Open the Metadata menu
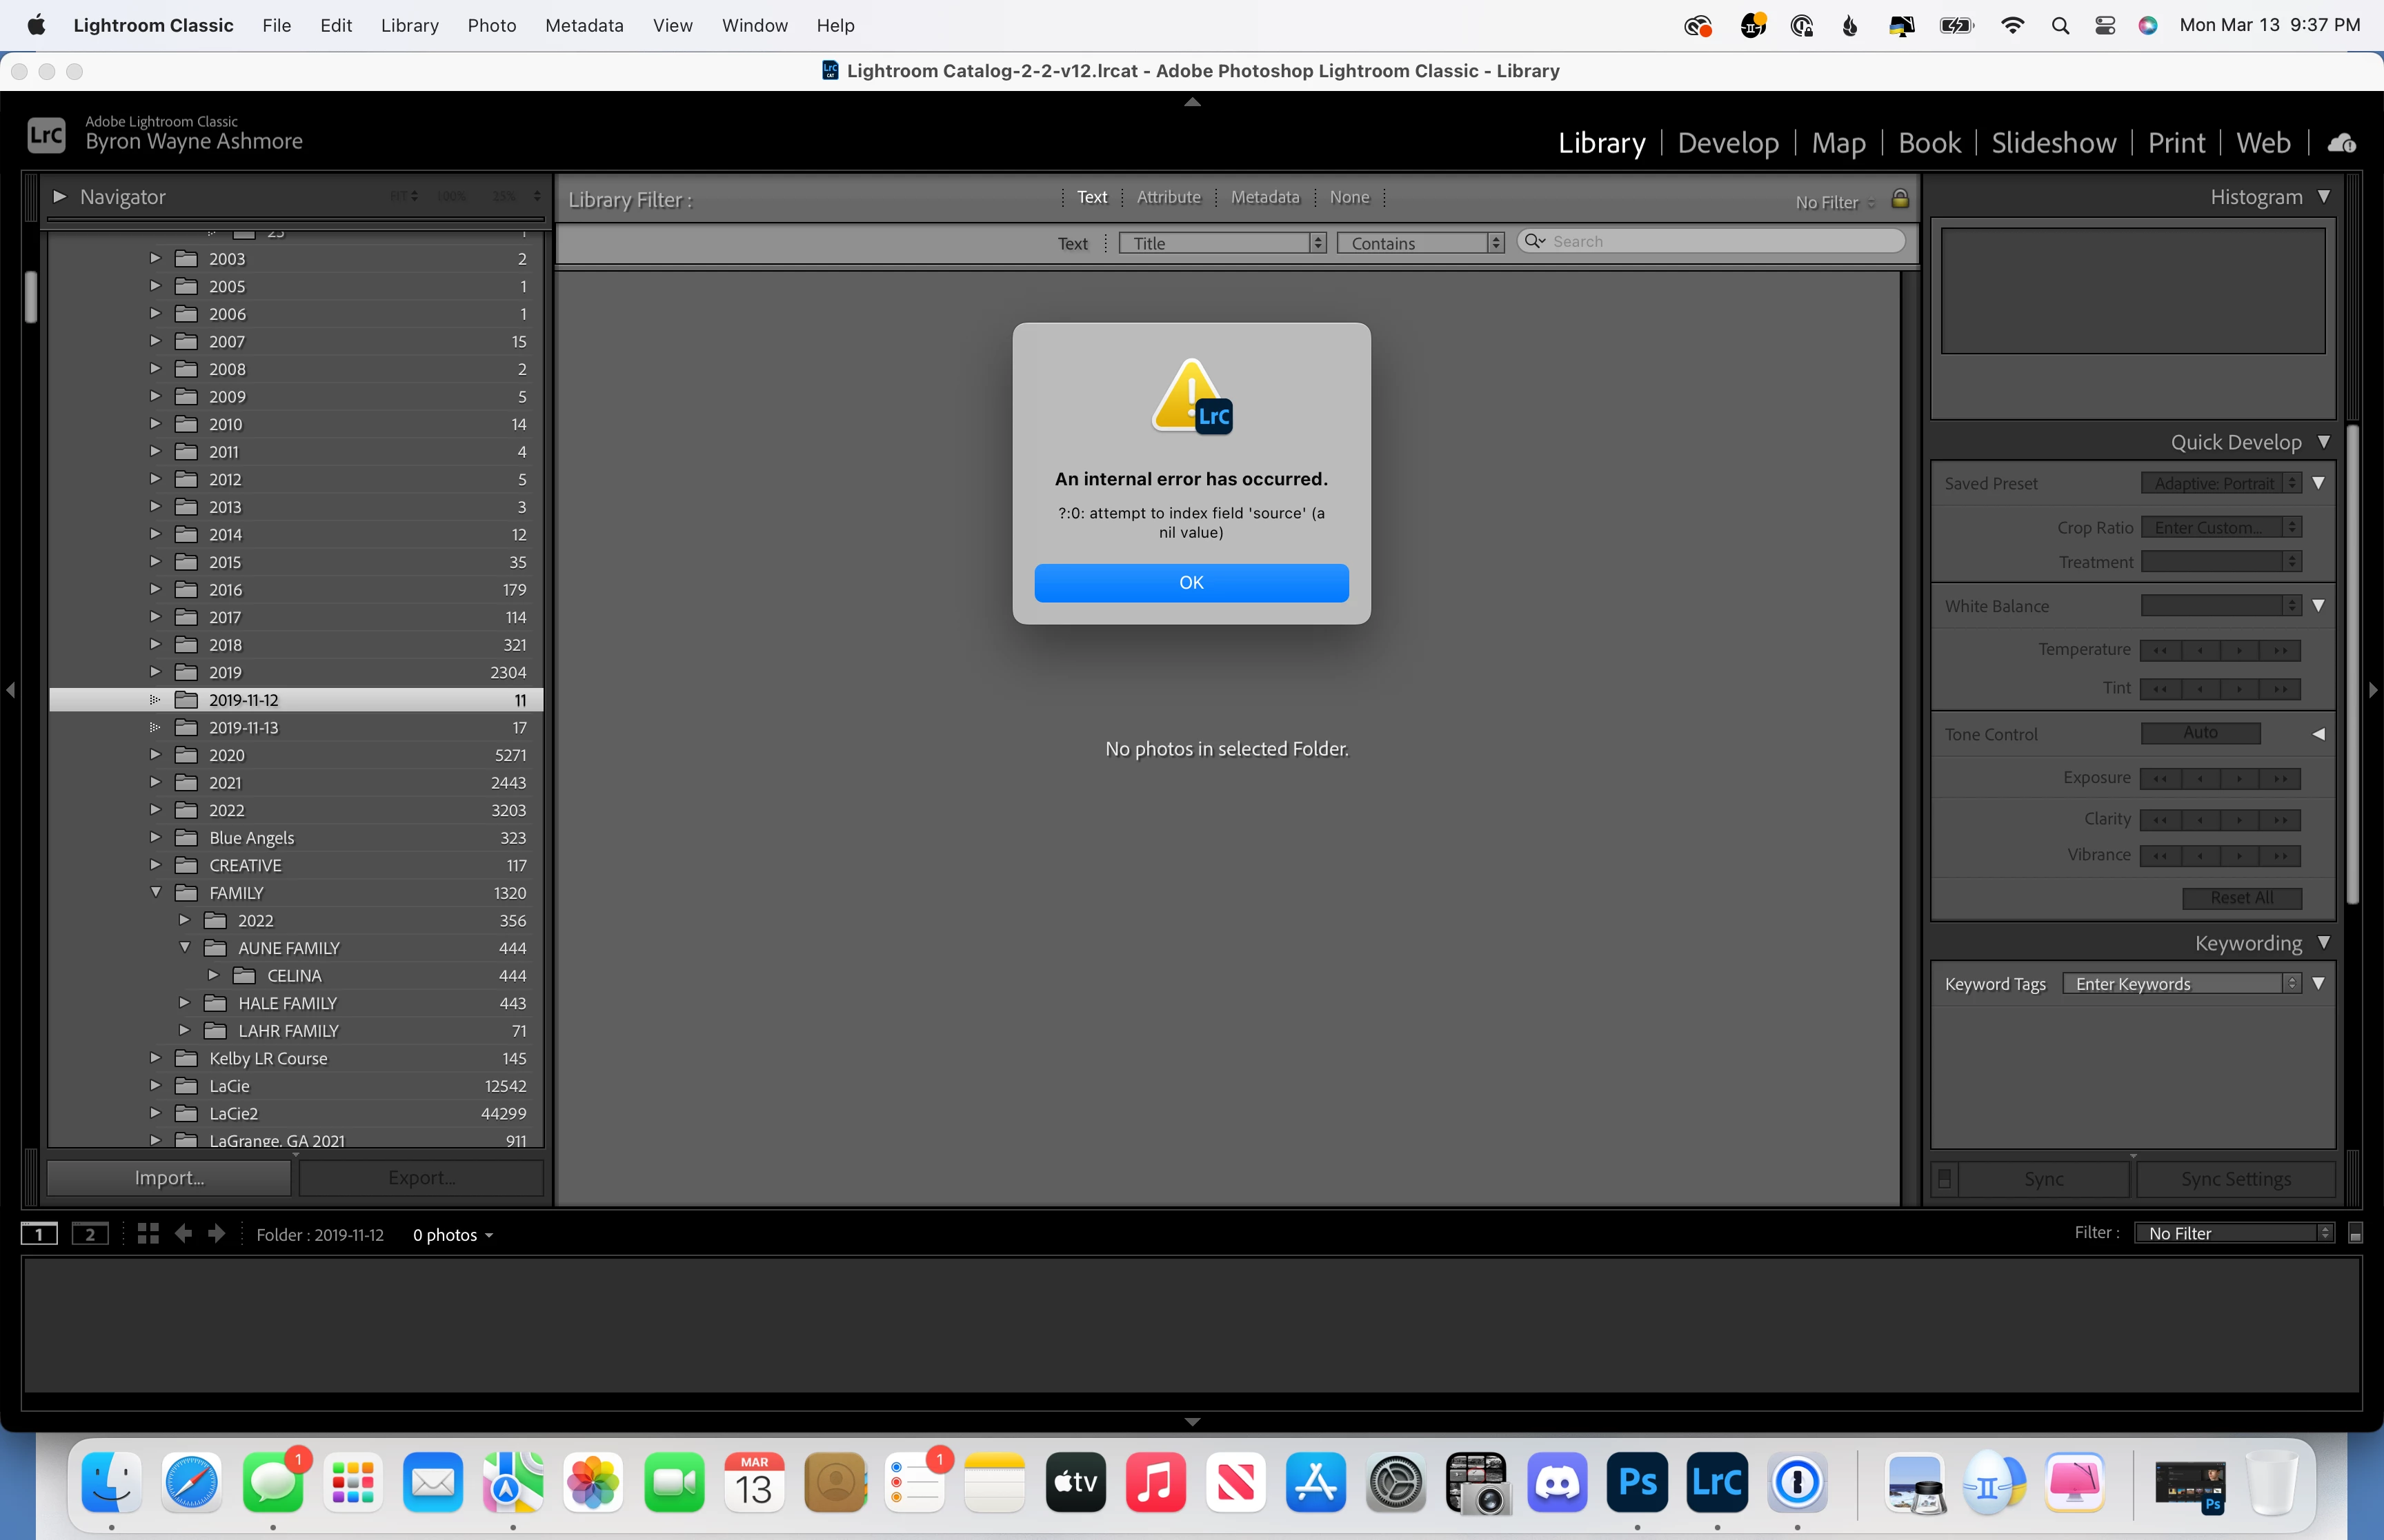Viewport: 2384px width, 1540px height. point(584,25)
